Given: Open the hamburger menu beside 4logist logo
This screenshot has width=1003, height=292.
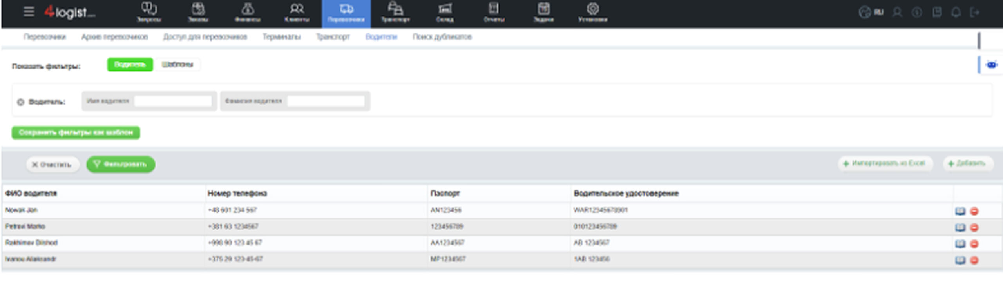Looking at the screenshot, I should coord(29,11).
